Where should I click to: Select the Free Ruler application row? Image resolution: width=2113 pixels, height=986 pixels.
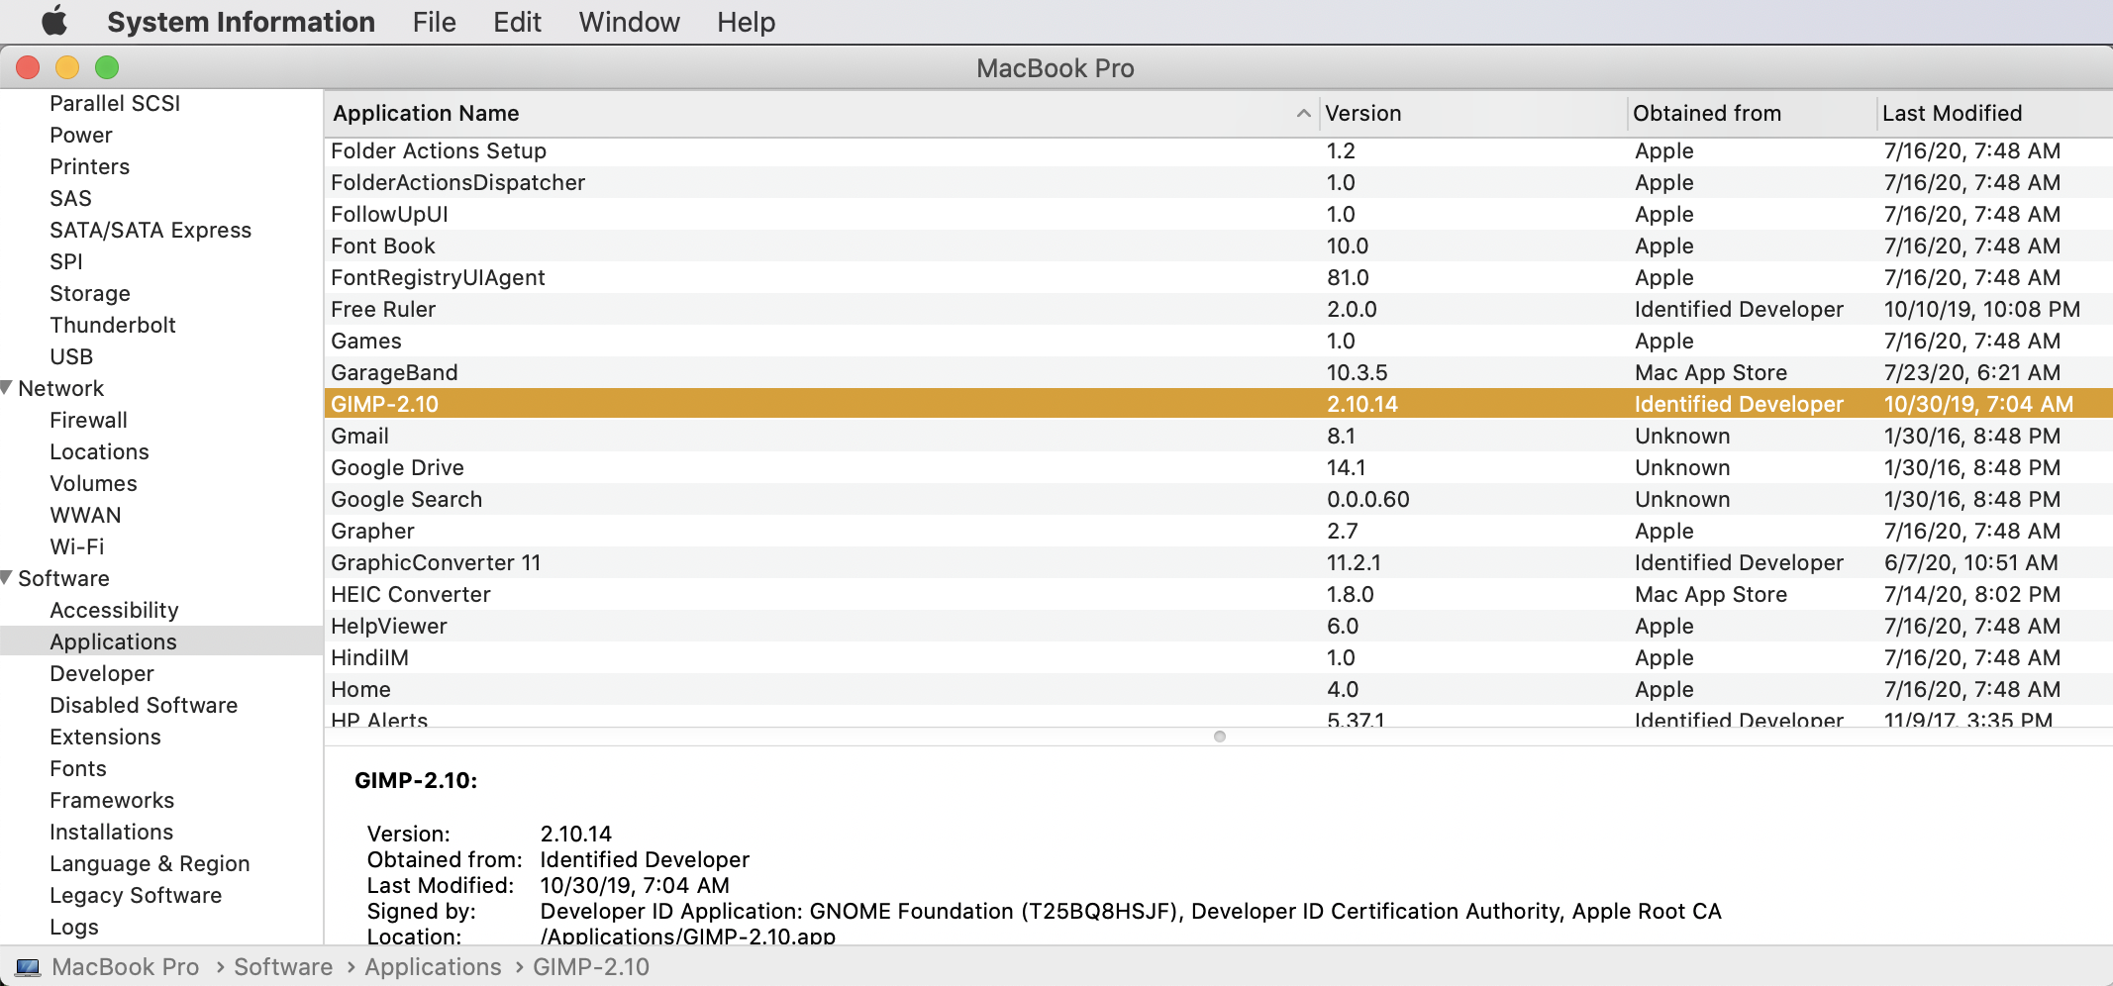(1219, 309)
